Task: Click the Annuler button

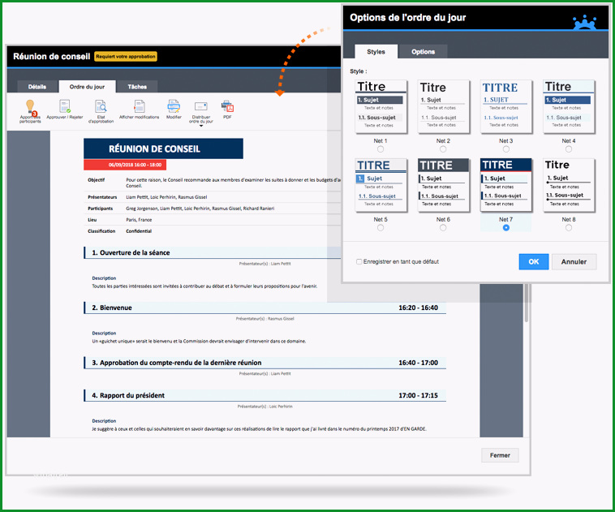Action: pos(574,262)
